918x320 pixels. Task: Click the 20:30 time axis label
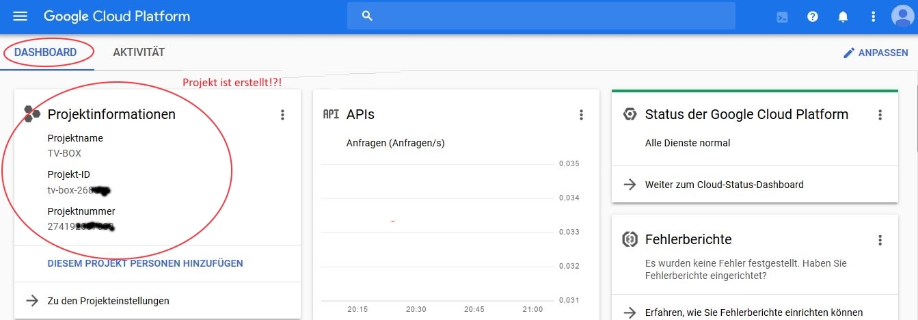[416, 309]
